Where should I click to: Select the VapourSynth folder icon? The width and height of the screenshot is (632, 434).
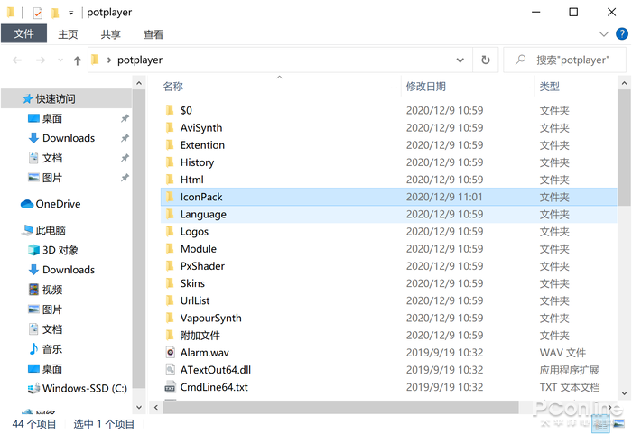coord(170,318)
